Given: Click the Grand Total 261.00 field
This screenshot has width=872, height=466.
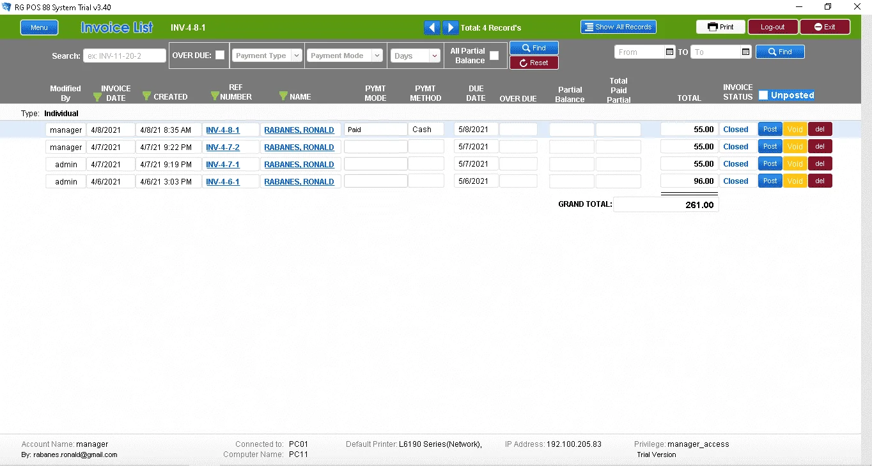Looking at the screenshot, I should [666, 205].
